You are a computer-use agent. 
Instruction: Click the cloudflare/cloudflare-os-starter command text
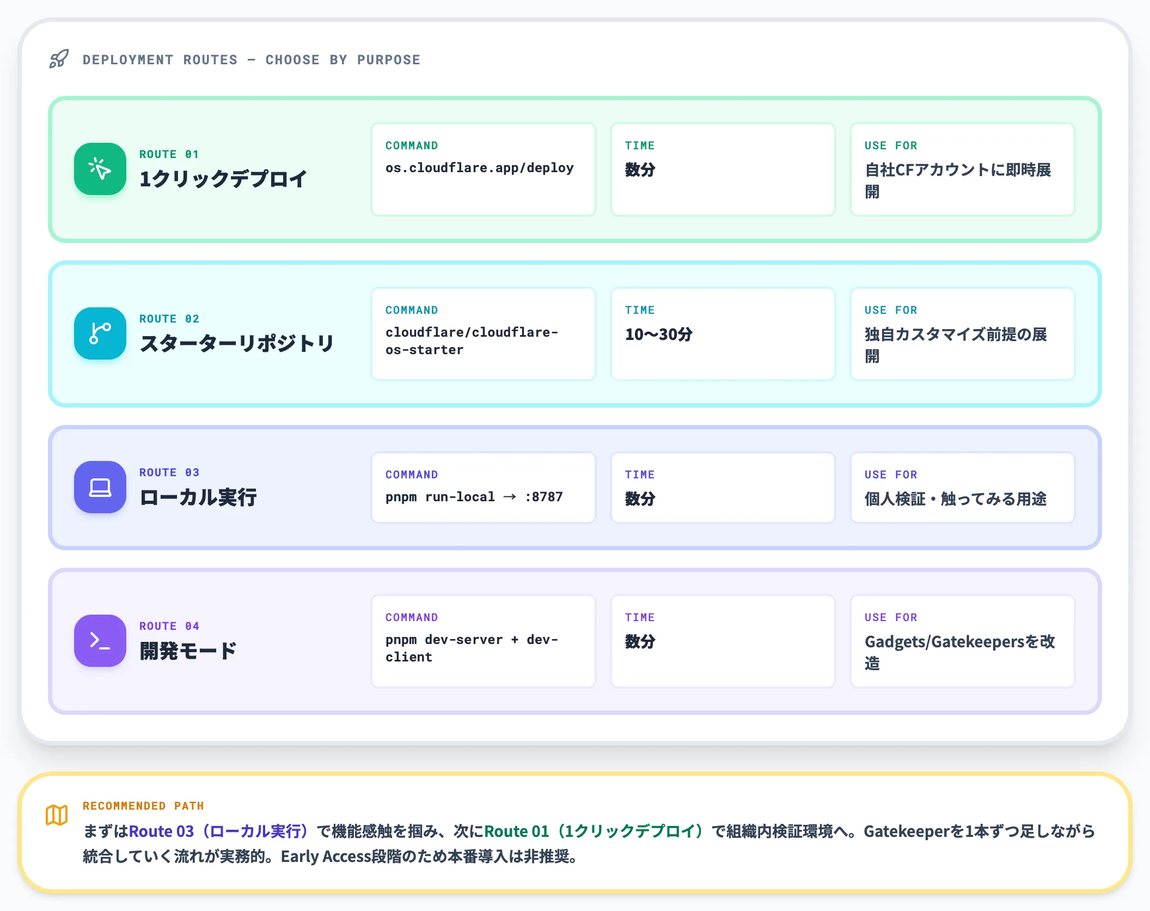[472, 341]
